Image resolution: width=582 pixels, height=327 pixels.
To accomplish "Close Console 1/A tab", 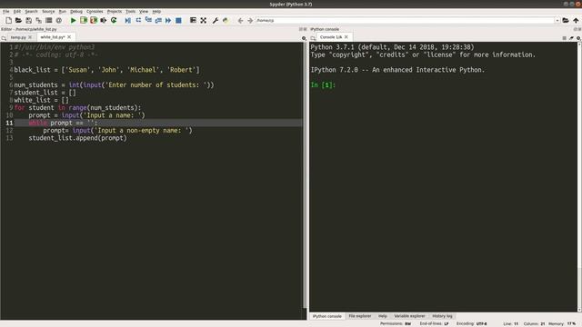I will tap(346, 37).
